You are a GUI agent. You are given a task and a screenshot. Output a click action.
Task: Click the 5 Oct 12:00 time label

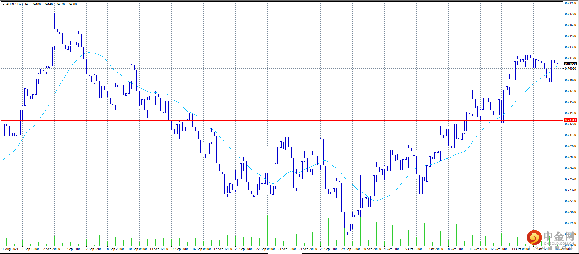(x=414, y=249)
